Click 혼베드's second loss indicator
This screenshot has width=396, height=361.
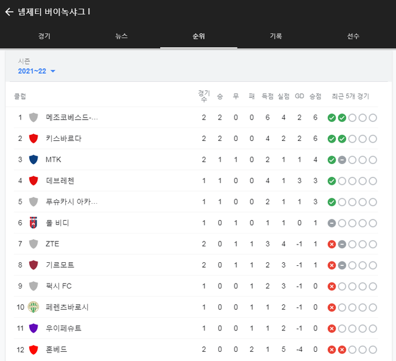pyautogui.click(x=342, y=349)
